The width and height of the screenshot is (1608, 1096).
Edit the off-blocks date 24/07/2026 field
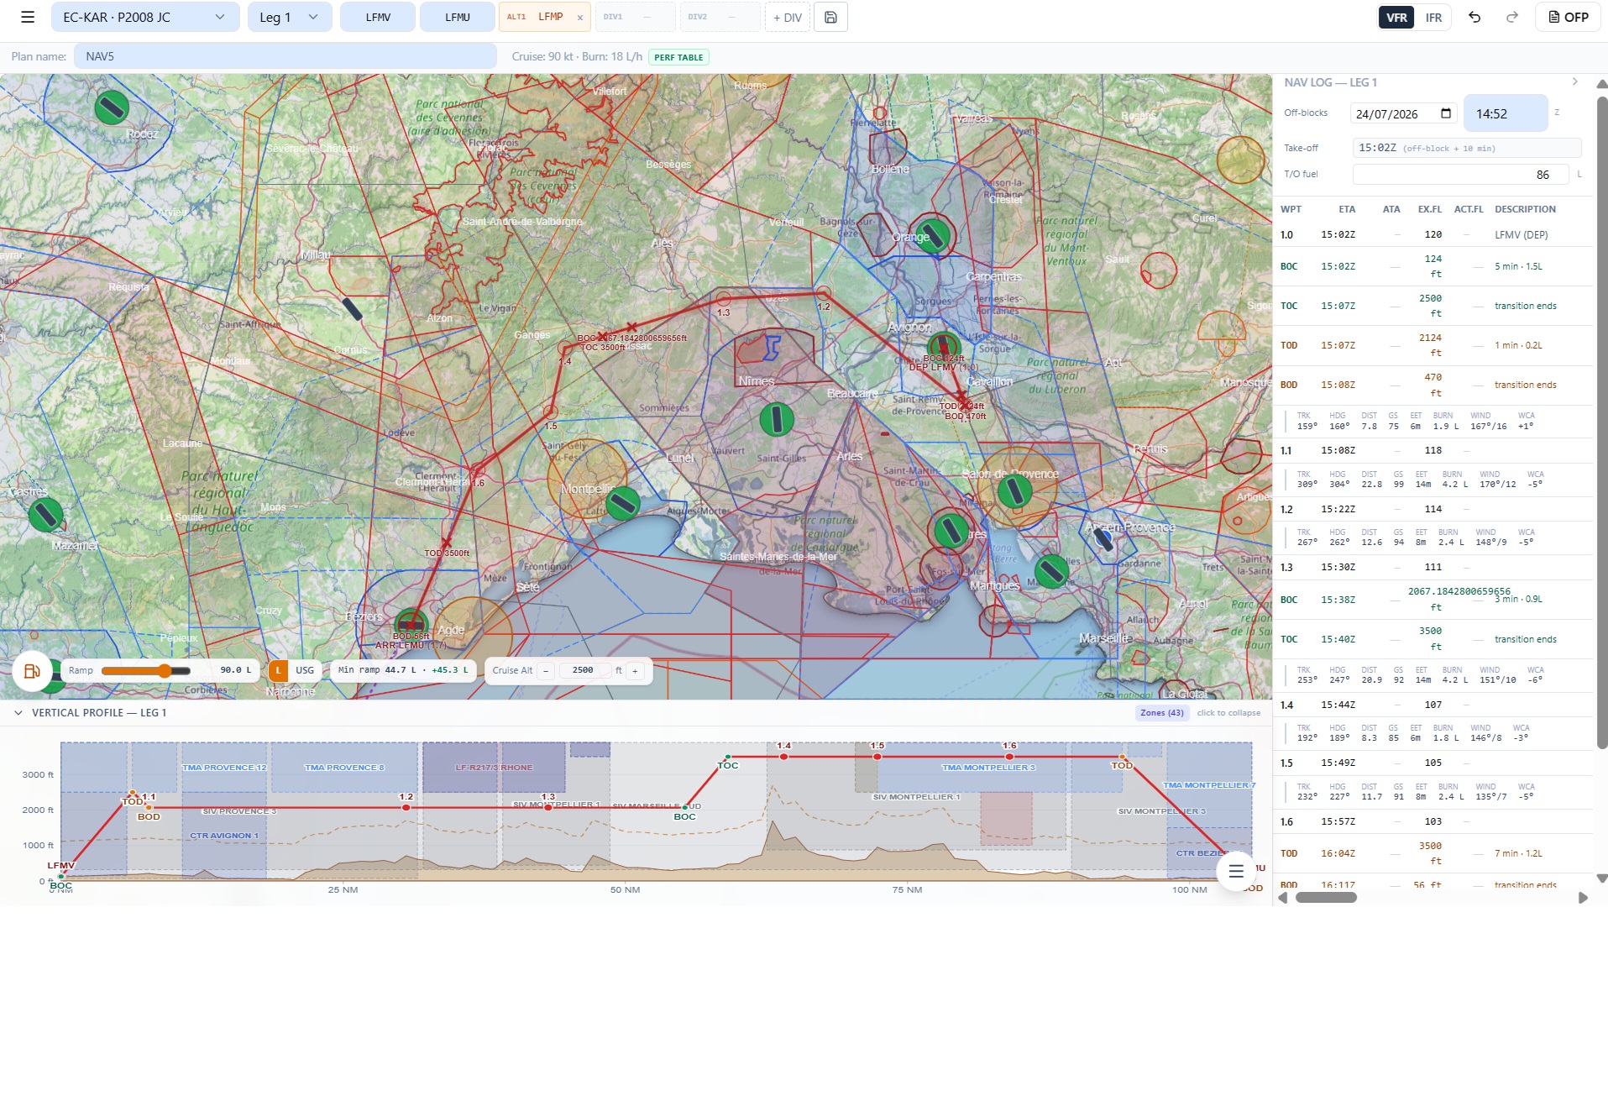pyautogui.click(x=1404, y=113)
